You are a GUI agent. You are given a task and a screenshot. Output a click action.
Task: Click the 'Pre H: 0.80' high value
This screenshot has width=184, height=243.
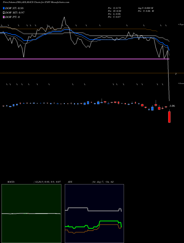114,11
